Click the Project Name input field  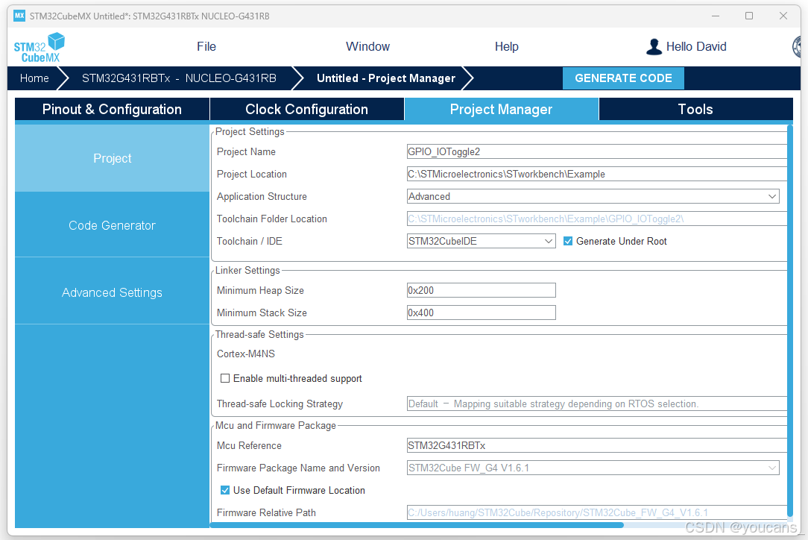pos(597,151)
